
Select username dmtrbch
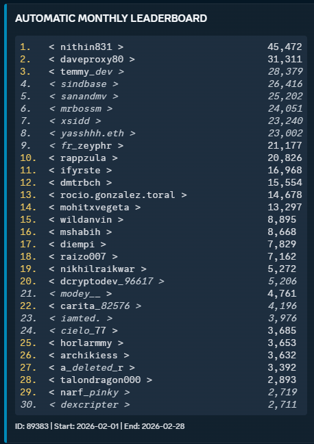pyautogui.click(x=80, y=183)
